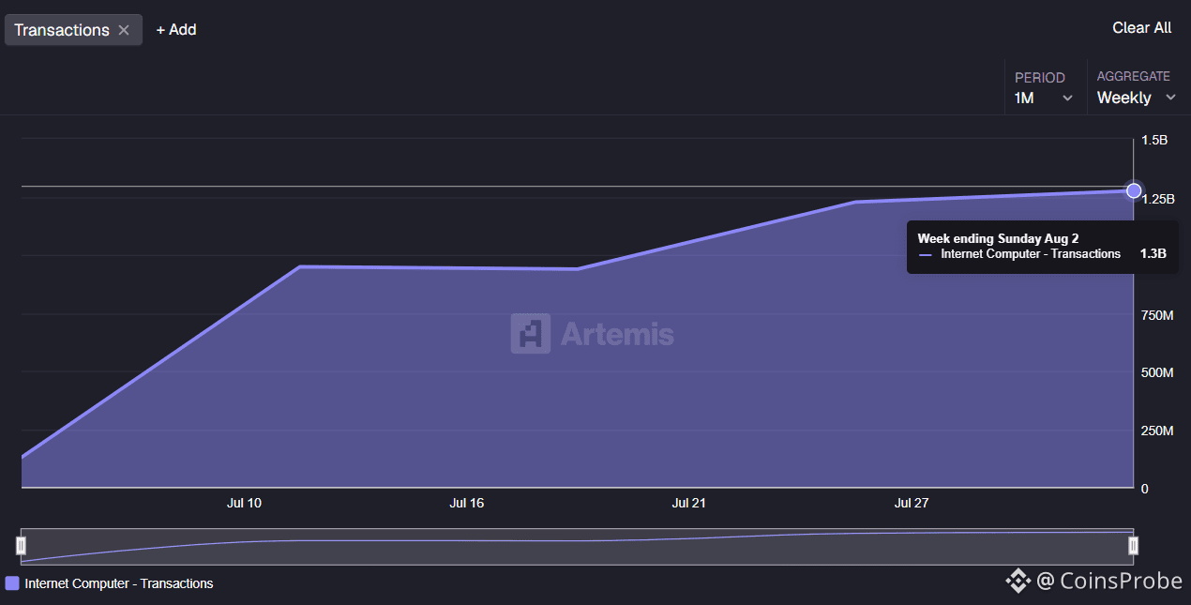The height and width of the screenshot is (605, 1191).
Task: Click the Jul 27 axis label
Action: (912, 504)
